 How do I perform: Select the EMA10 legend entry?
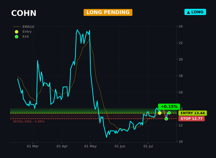tap(24, 27)
